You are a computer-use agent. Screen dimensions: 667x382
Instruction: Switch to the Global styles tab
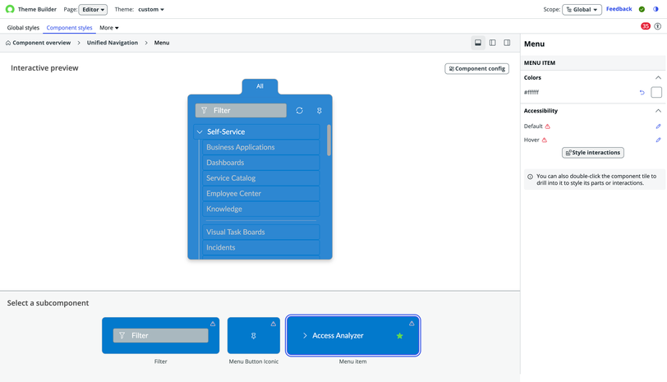tap(23, 28)
